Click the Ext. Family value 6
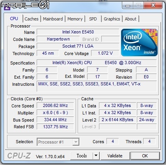The image size is (166, 166). (47, 77)
